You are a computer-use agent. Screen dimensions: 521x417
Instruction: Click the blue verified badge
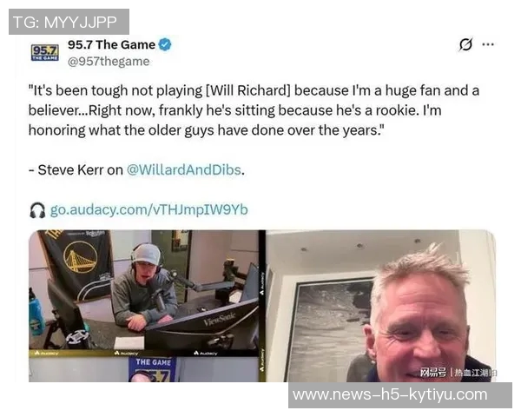tap(165, 44)
